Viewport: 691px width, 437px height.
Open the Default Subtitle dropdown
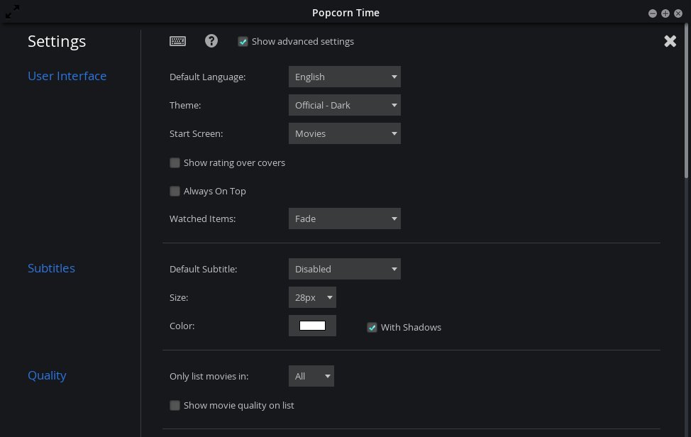pyautogui.click(x=345, y=269)
